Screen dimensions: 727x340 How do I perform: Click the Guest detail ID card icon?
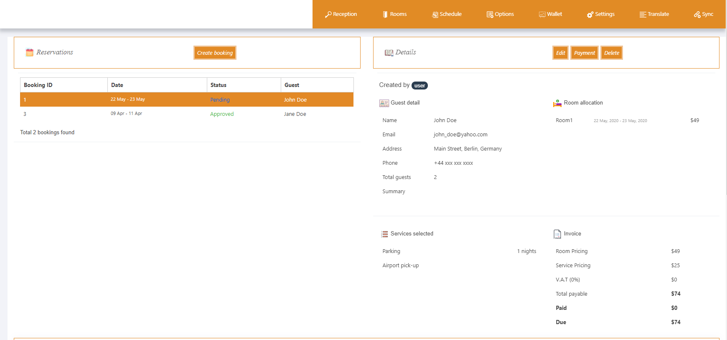point(384,103)
